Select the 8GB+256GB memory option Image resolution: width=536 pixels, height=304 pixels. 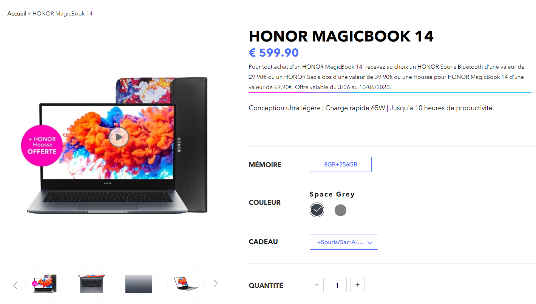[x=341, y=164]
